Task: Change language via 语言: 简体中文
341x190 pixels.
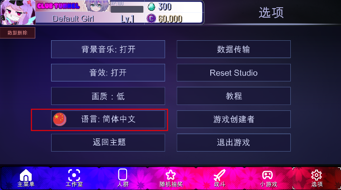Action: tap(108, 119)
